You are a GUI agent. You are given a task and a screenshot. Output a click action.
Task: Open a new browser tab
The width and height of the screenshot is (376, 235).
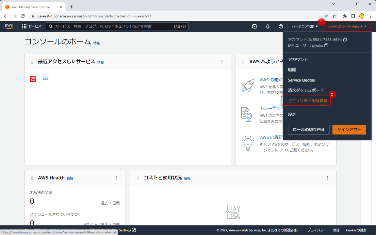pos(71,7)
